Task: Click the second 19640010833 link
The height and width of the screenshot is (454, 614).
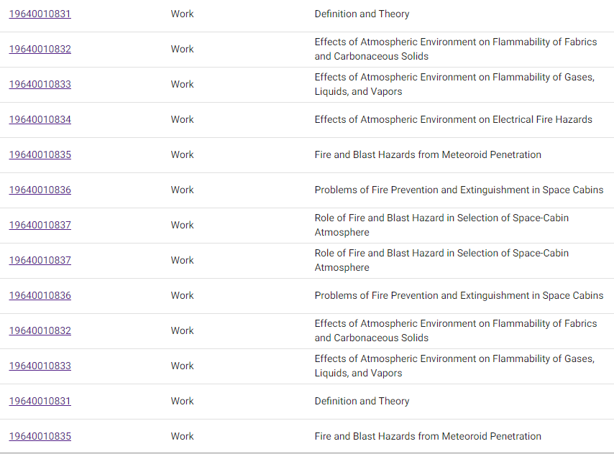Action: click(x=40, y=366)
